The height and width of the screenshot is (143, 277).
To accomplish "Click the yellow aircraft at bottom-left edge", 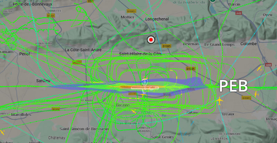I will (2, 132).
